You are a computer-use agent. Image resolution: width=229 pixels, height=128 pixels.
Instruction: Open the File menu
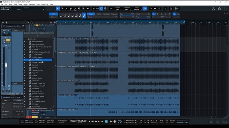coord(2,4)
